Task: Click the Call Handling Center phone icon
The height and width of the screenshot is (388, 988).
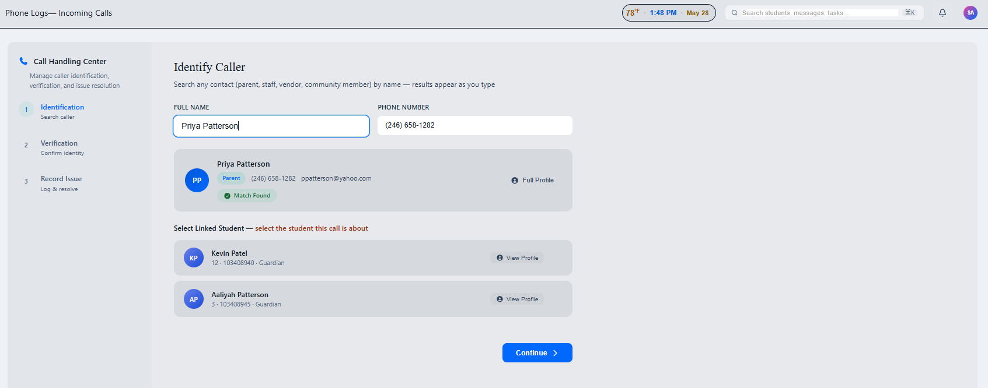Action: [x=23, y=61]
